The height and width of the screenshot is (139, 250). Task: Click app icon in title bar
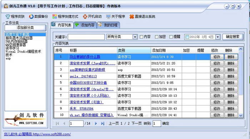click(x=6, y=6)
